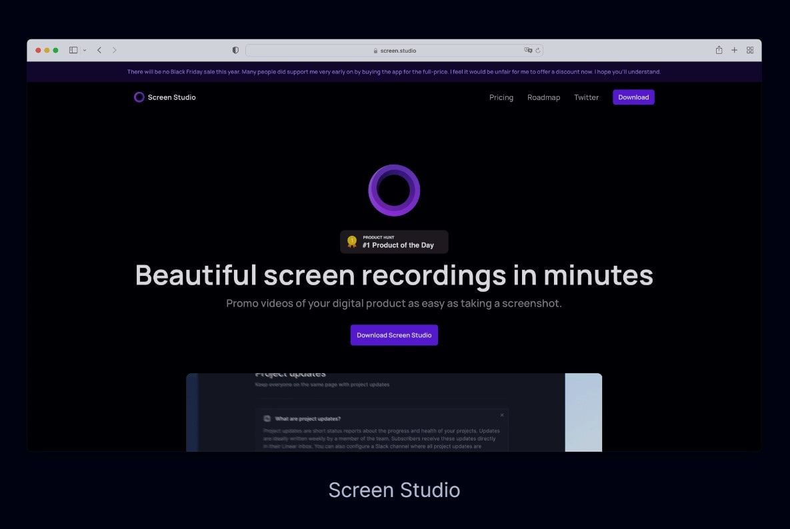Open the Roadmap link
The image size is (790, 529).
tap(543, 97)
